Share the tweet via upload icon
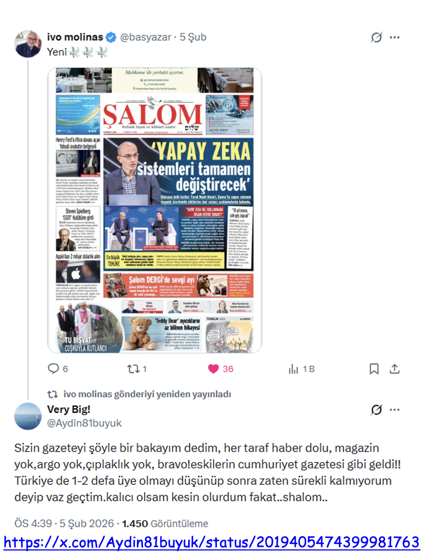426x556 pixels. pyautogui.click(x=395, y=369)
